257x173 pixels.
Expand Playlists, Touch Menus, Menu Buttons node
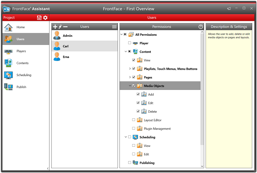[130, 69]
